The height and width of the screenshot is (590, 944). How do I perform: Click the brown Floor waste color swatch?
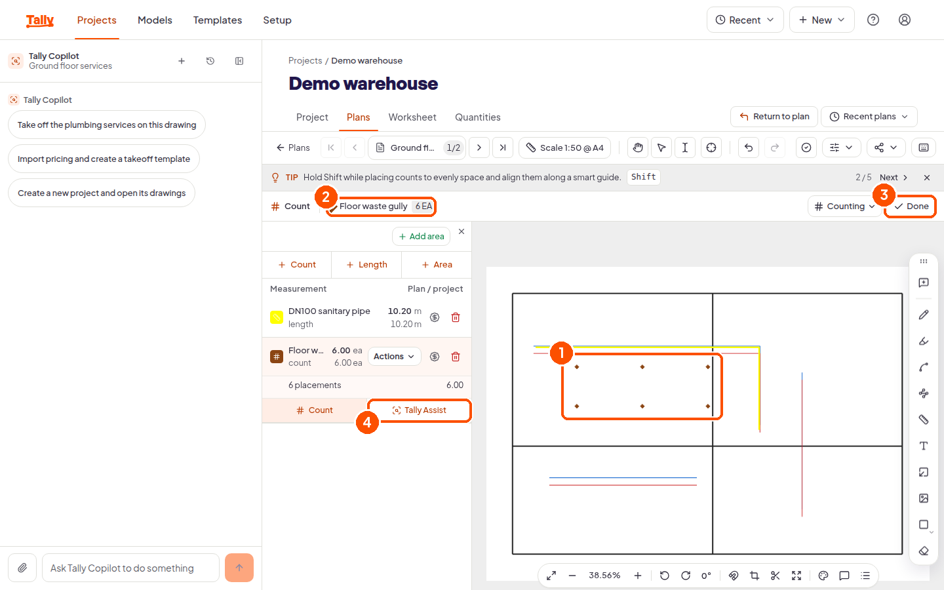(277, 357)
